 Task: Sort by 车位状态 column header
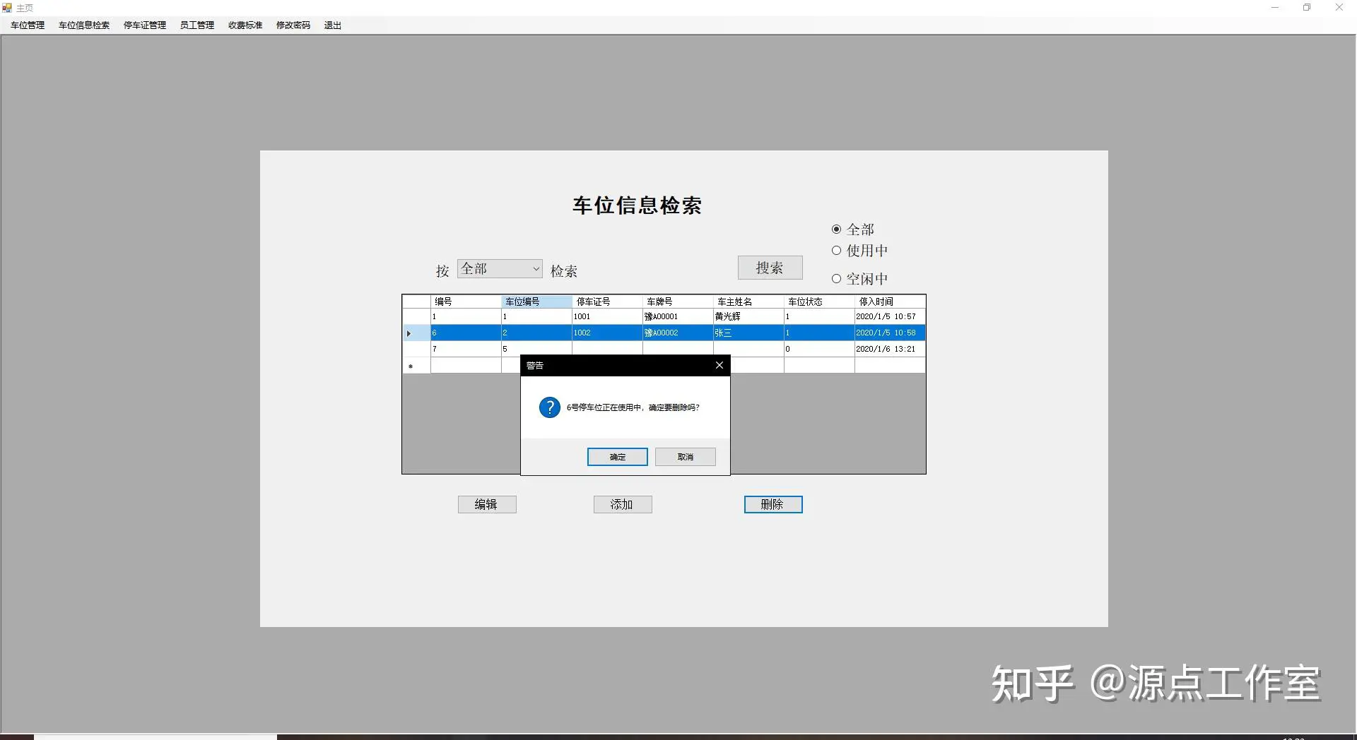tap(819, 302)
